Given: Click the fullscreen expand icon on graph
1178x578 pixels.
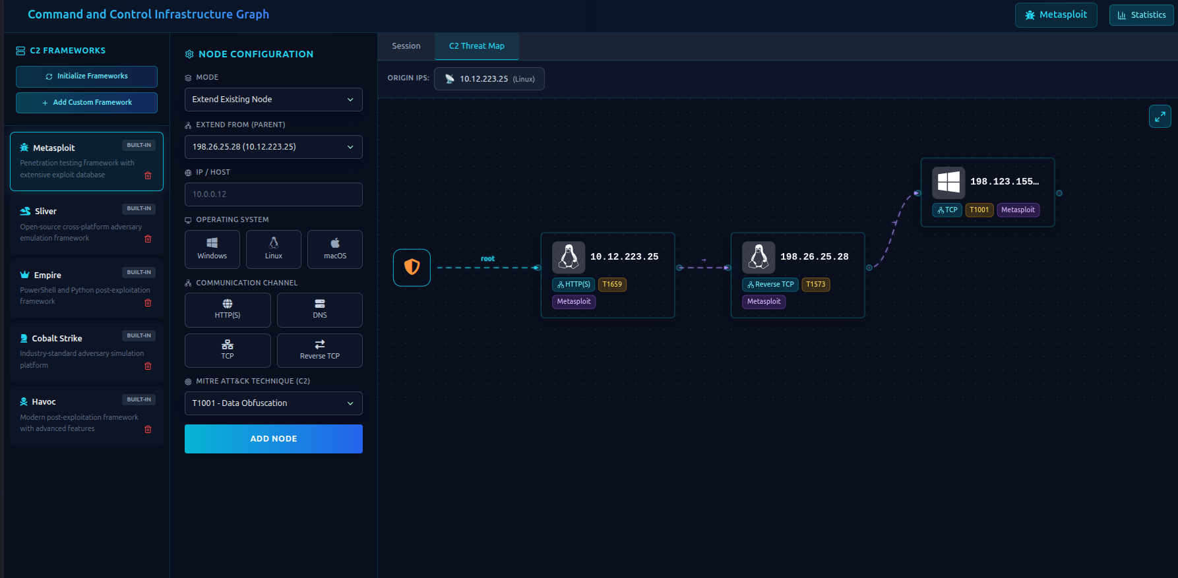Looking at the screenshot, I should 1160,117.
